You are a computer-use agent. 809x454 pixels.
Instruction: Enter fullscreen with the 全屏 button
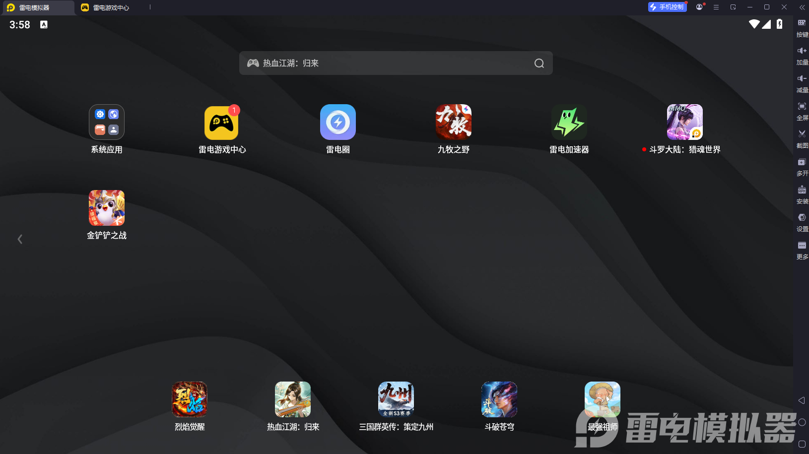coord(802,111)
